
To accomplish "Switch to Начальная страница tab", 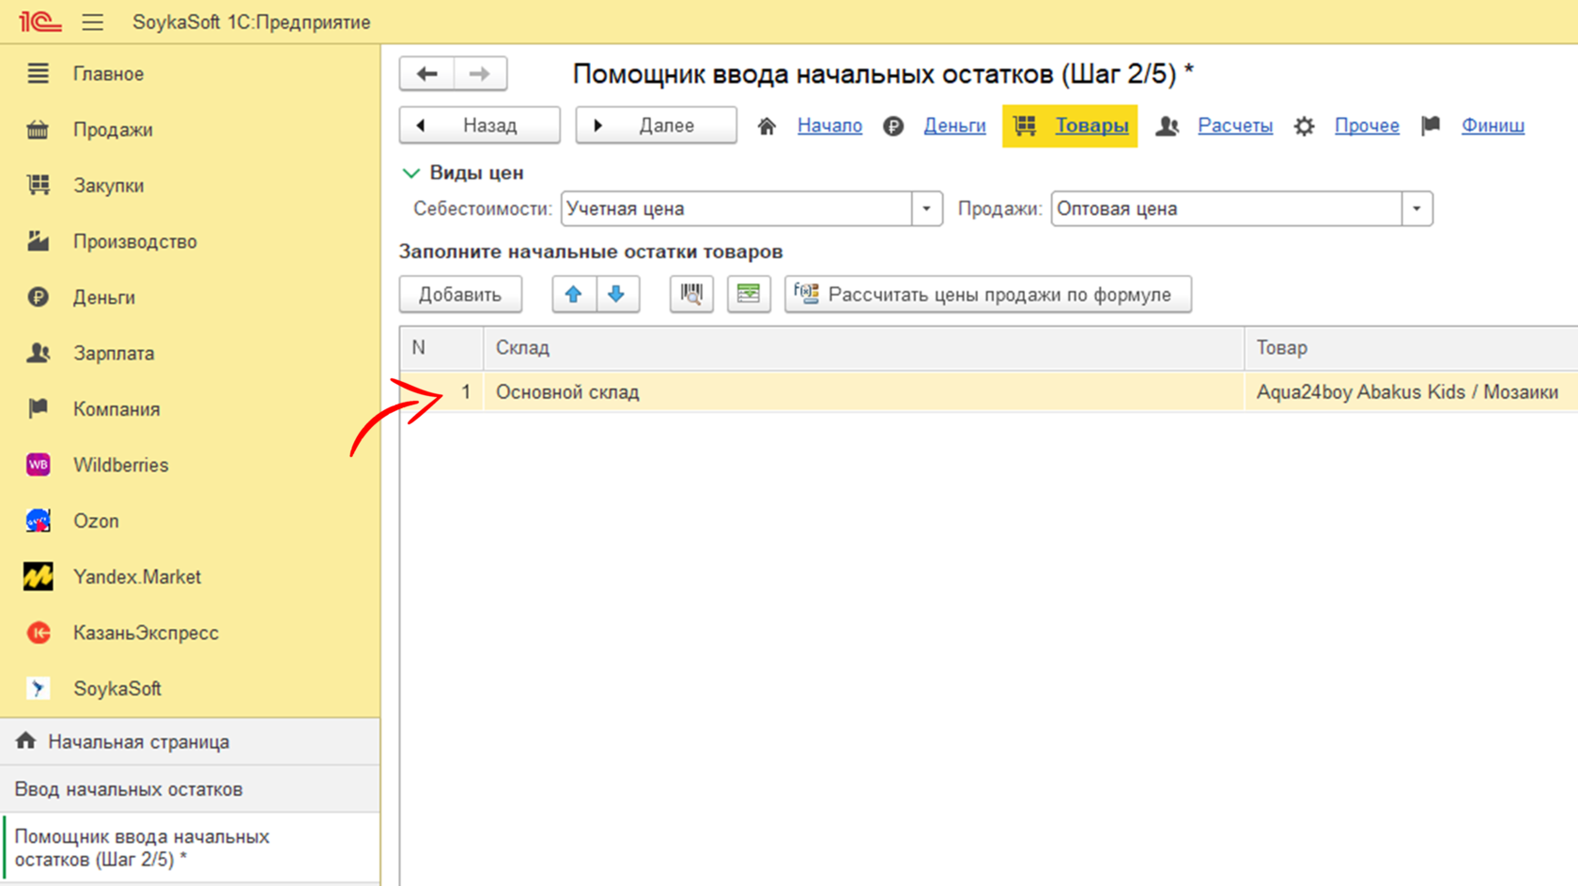I will [x=190, y=741].
